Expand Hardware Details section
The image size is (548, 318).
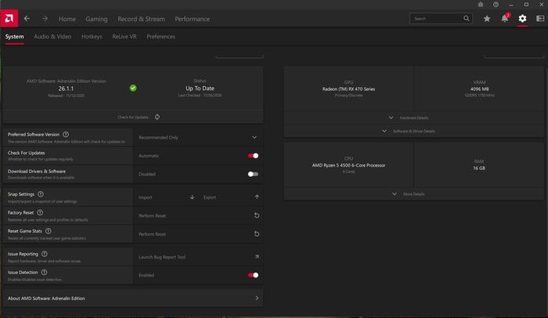(x=413, y=117)
